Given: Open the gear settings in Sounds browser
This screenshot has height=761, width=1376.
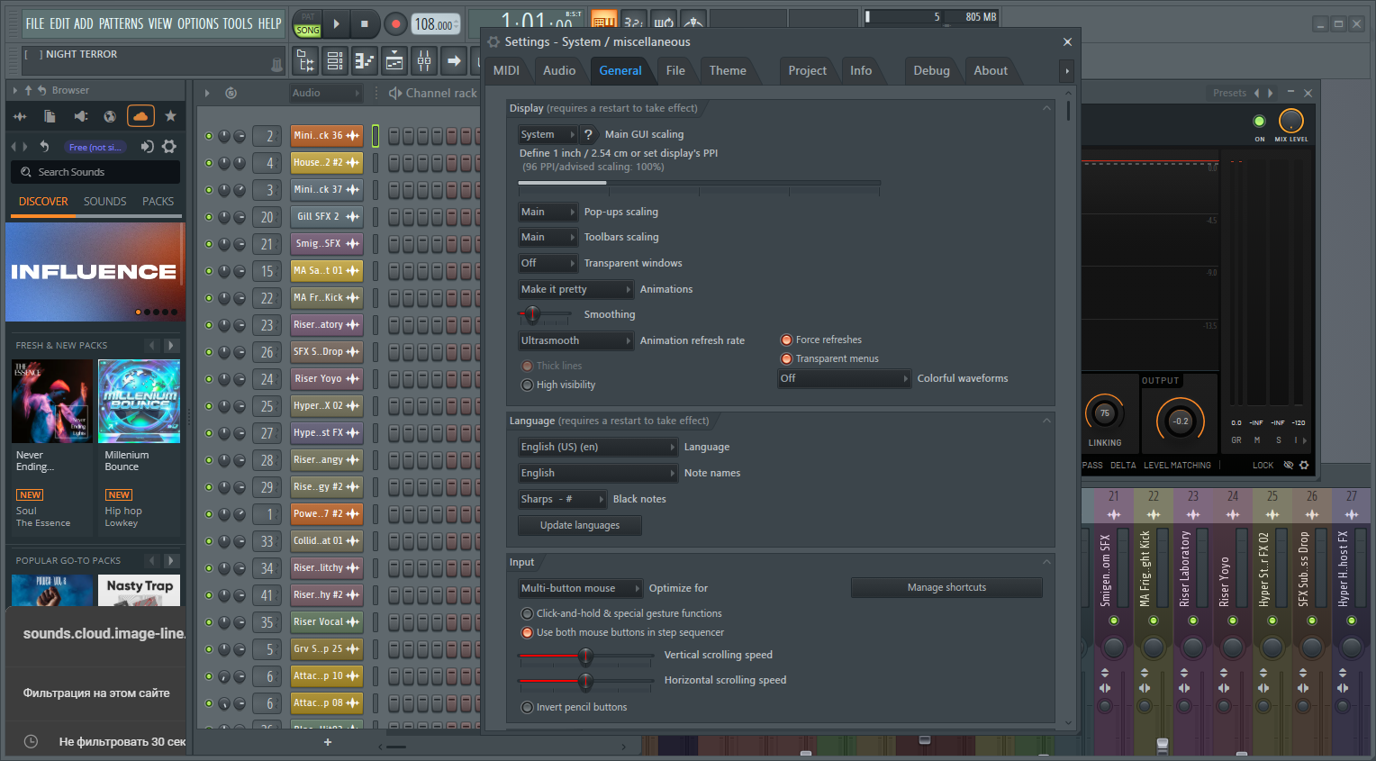Looking at the screenshot, I should (x=169, y=147).
